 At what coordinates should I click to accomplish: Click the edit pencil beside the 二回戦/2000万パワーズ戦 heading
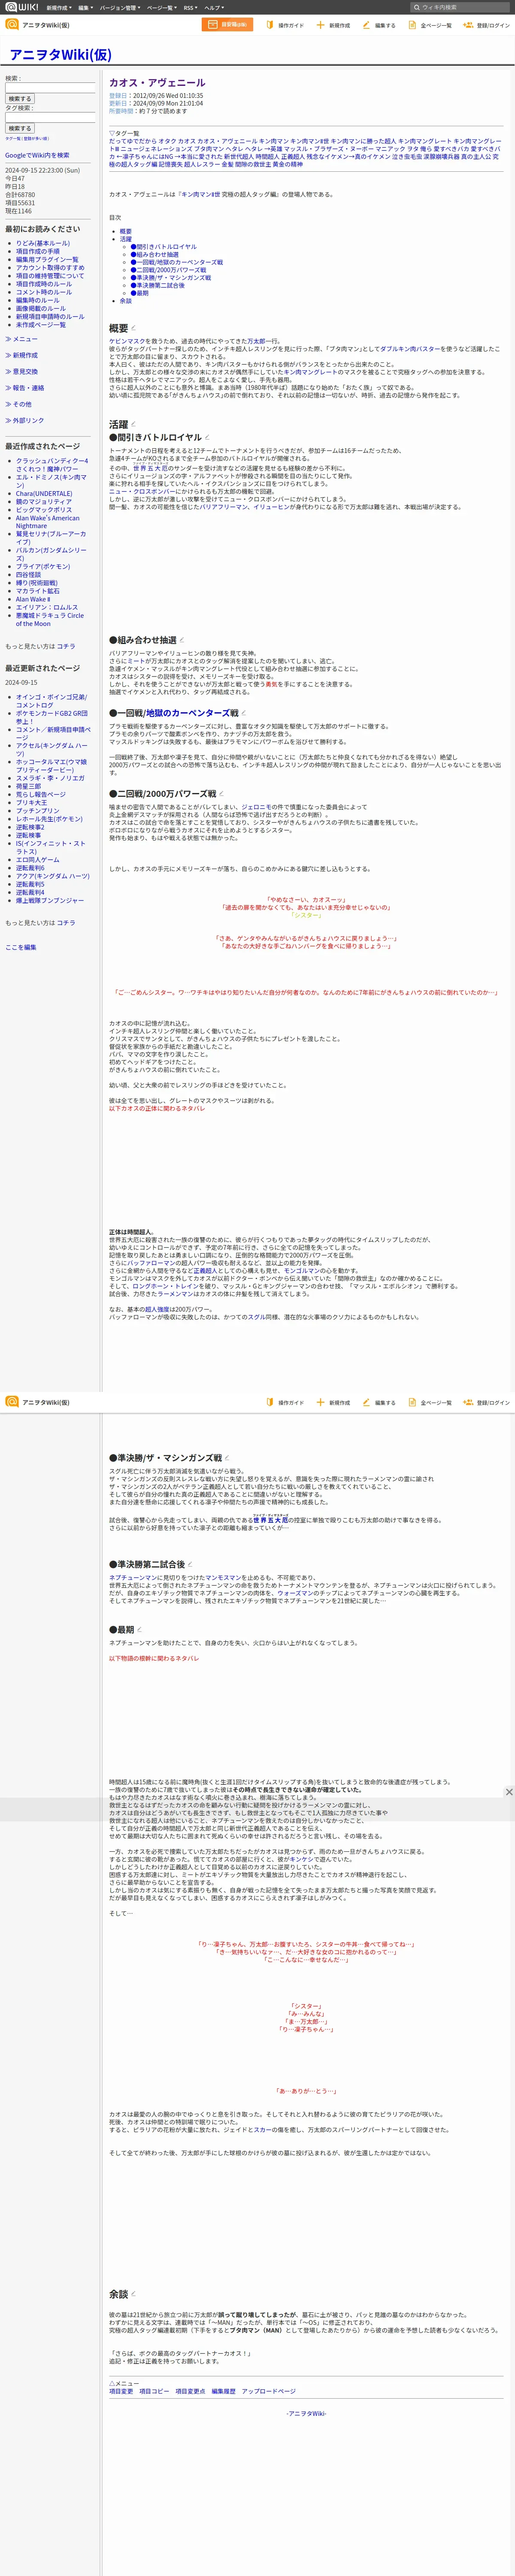tap(221, 794)
